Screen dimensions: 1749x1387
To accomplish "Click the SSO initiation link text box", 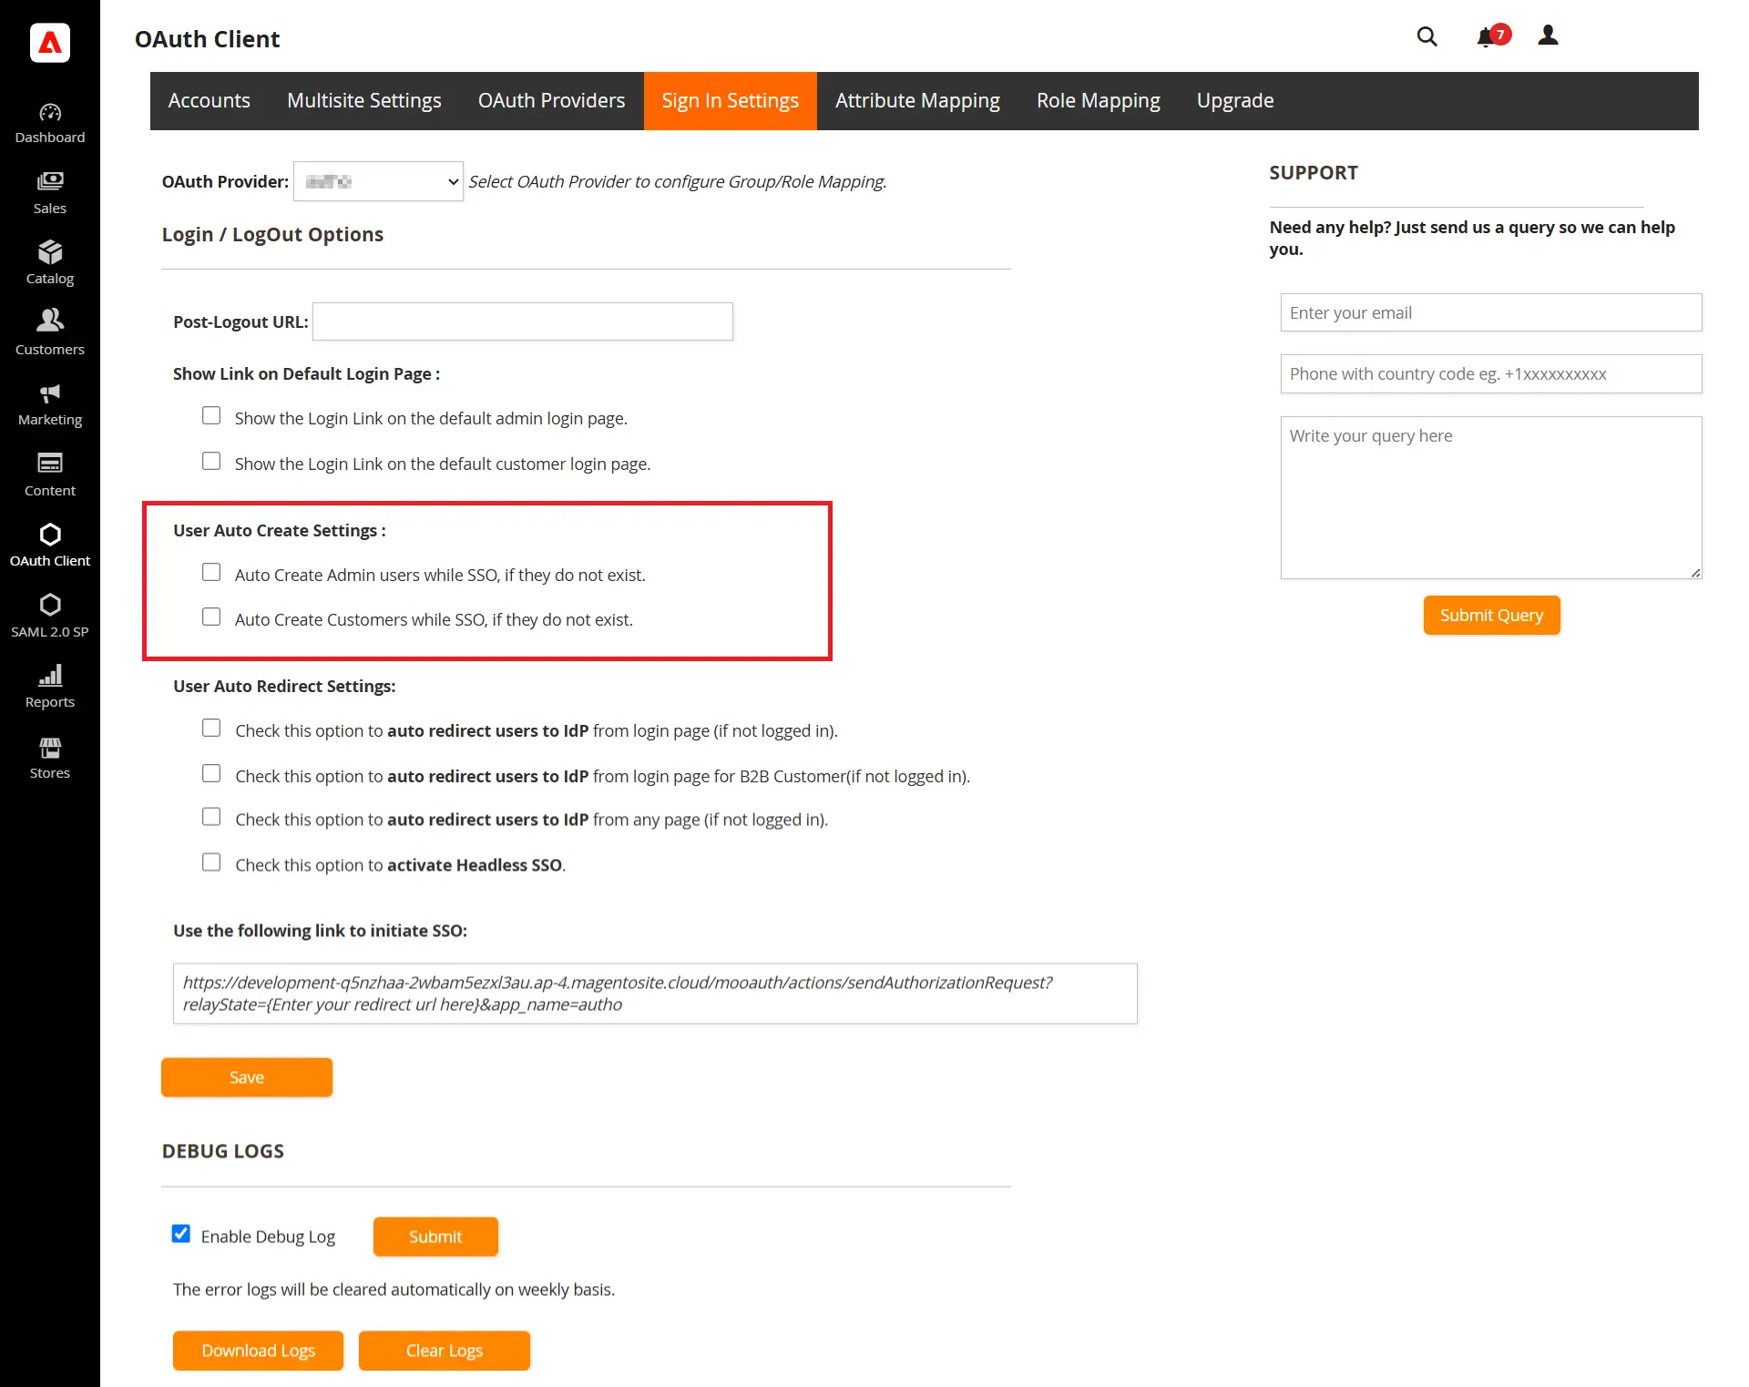I will click(x=655, y=994).
